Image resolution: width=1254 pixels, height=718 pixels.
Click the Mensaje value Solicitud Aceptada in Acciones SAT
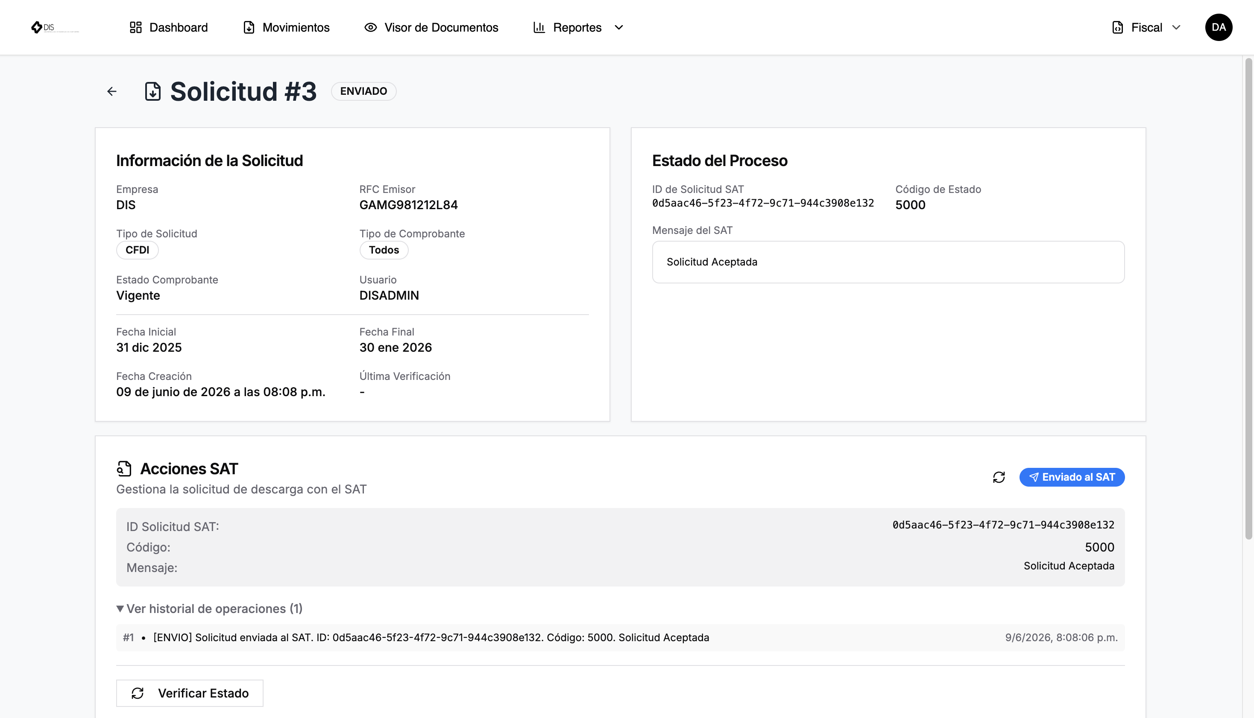click(x=1069, y=566)
